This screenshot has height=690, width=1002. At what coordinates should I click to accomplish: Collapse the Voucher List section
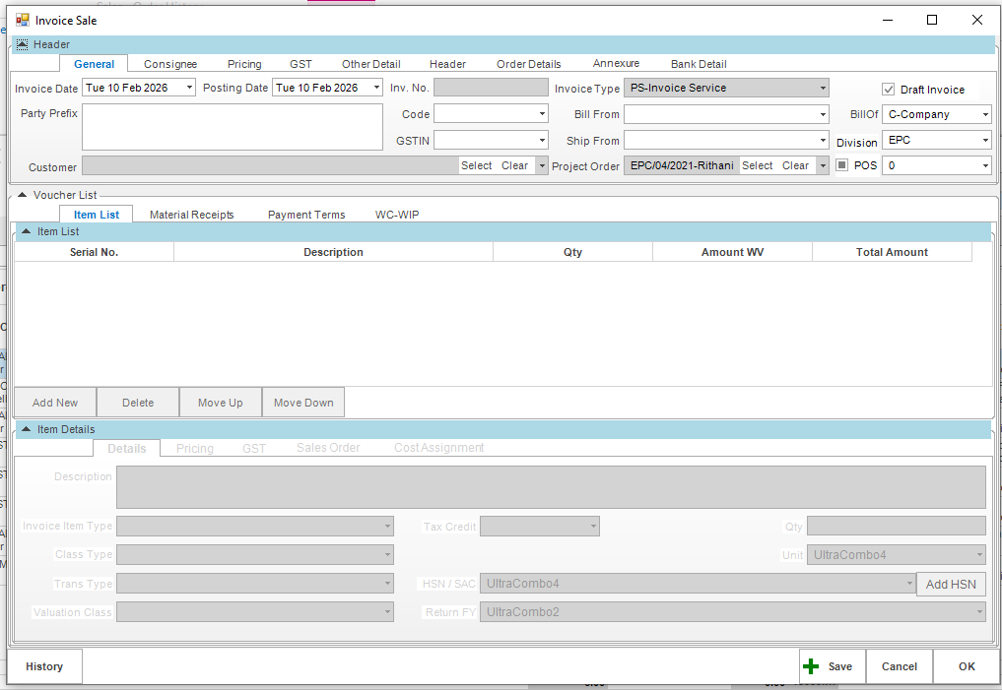[23, 195]
